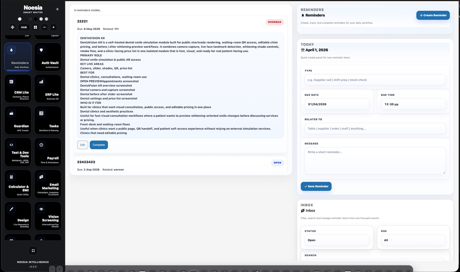Viewport: 460px width, 272px height.
Task: Click the plus button in the sidebar toolbar
Action: 54,27
